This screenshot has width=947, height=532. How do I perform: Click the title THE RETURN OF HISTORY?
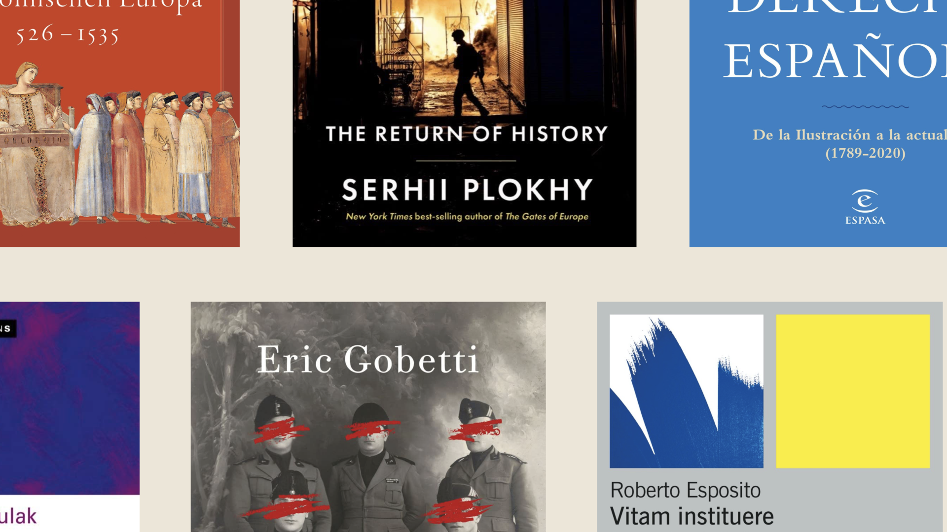click(467, 134)
